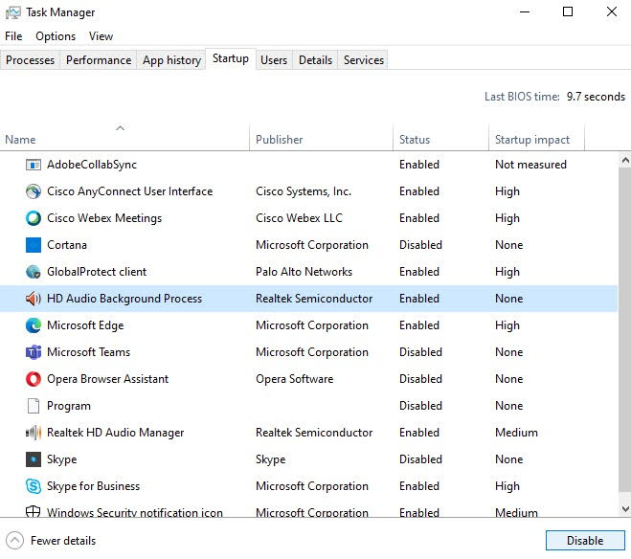Viewport: 631px width, 559px height.
Task: Click the Program entry name
Action: (x=68, y=406)
